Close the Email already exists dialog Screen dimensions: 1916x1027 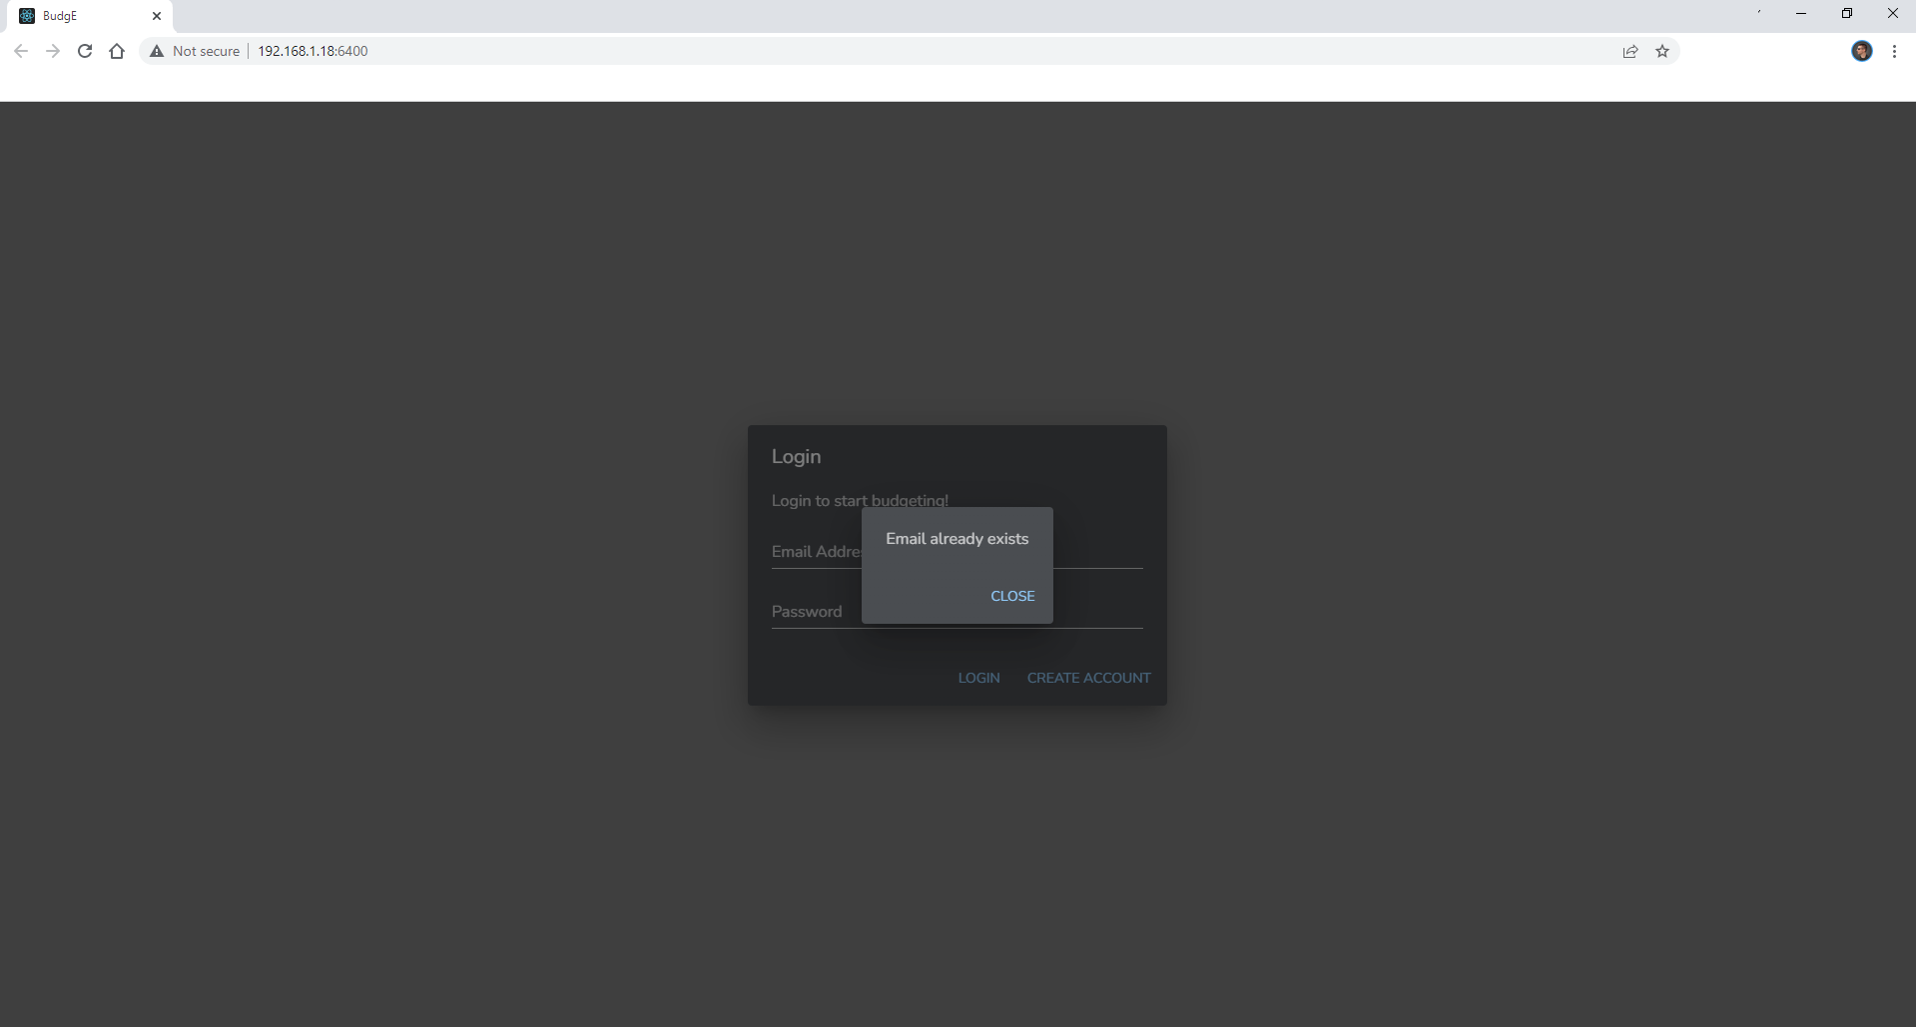[1012, 596]
